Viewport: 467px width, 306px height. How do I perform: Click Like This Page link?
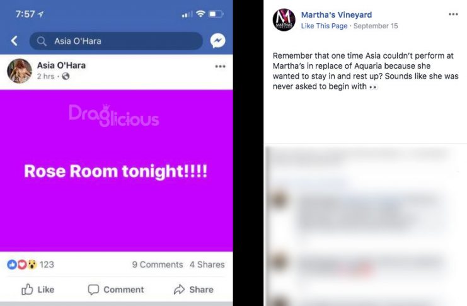(324, 26)
